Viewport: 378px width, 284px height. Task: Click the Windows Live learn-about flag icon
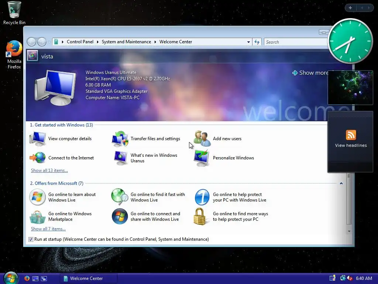[37, 197]
